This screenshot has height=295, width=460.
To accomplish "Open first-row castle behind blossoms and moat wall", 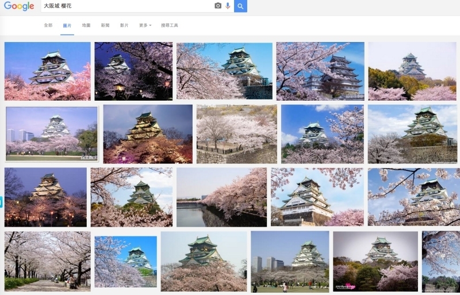I will pos(224,71).
